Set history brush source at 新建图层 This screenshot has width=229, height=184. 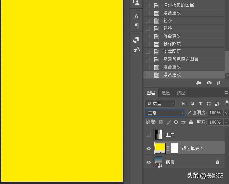[148, 51]
